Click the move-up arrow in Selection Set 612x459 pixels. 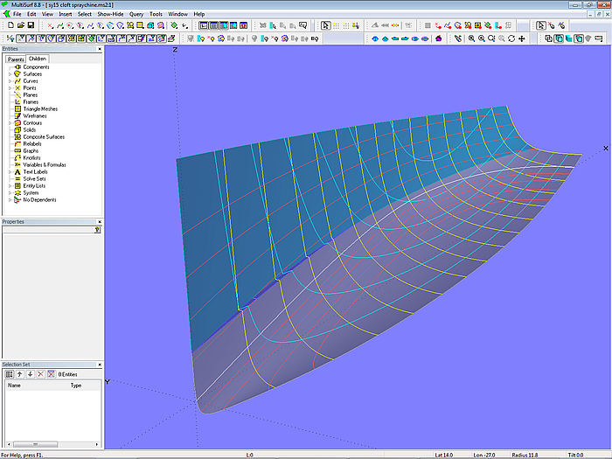(19, 373)
